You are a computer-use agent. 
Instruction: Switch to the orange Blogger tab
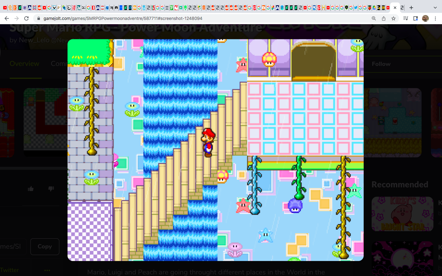134,8
